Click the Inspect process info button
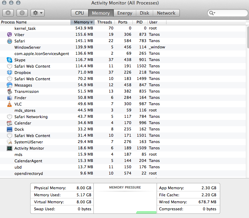249x218 pixels. point(22,13)
